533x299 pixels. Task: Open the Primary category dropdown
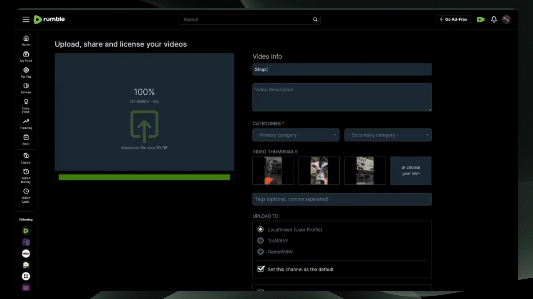(296, 135)
